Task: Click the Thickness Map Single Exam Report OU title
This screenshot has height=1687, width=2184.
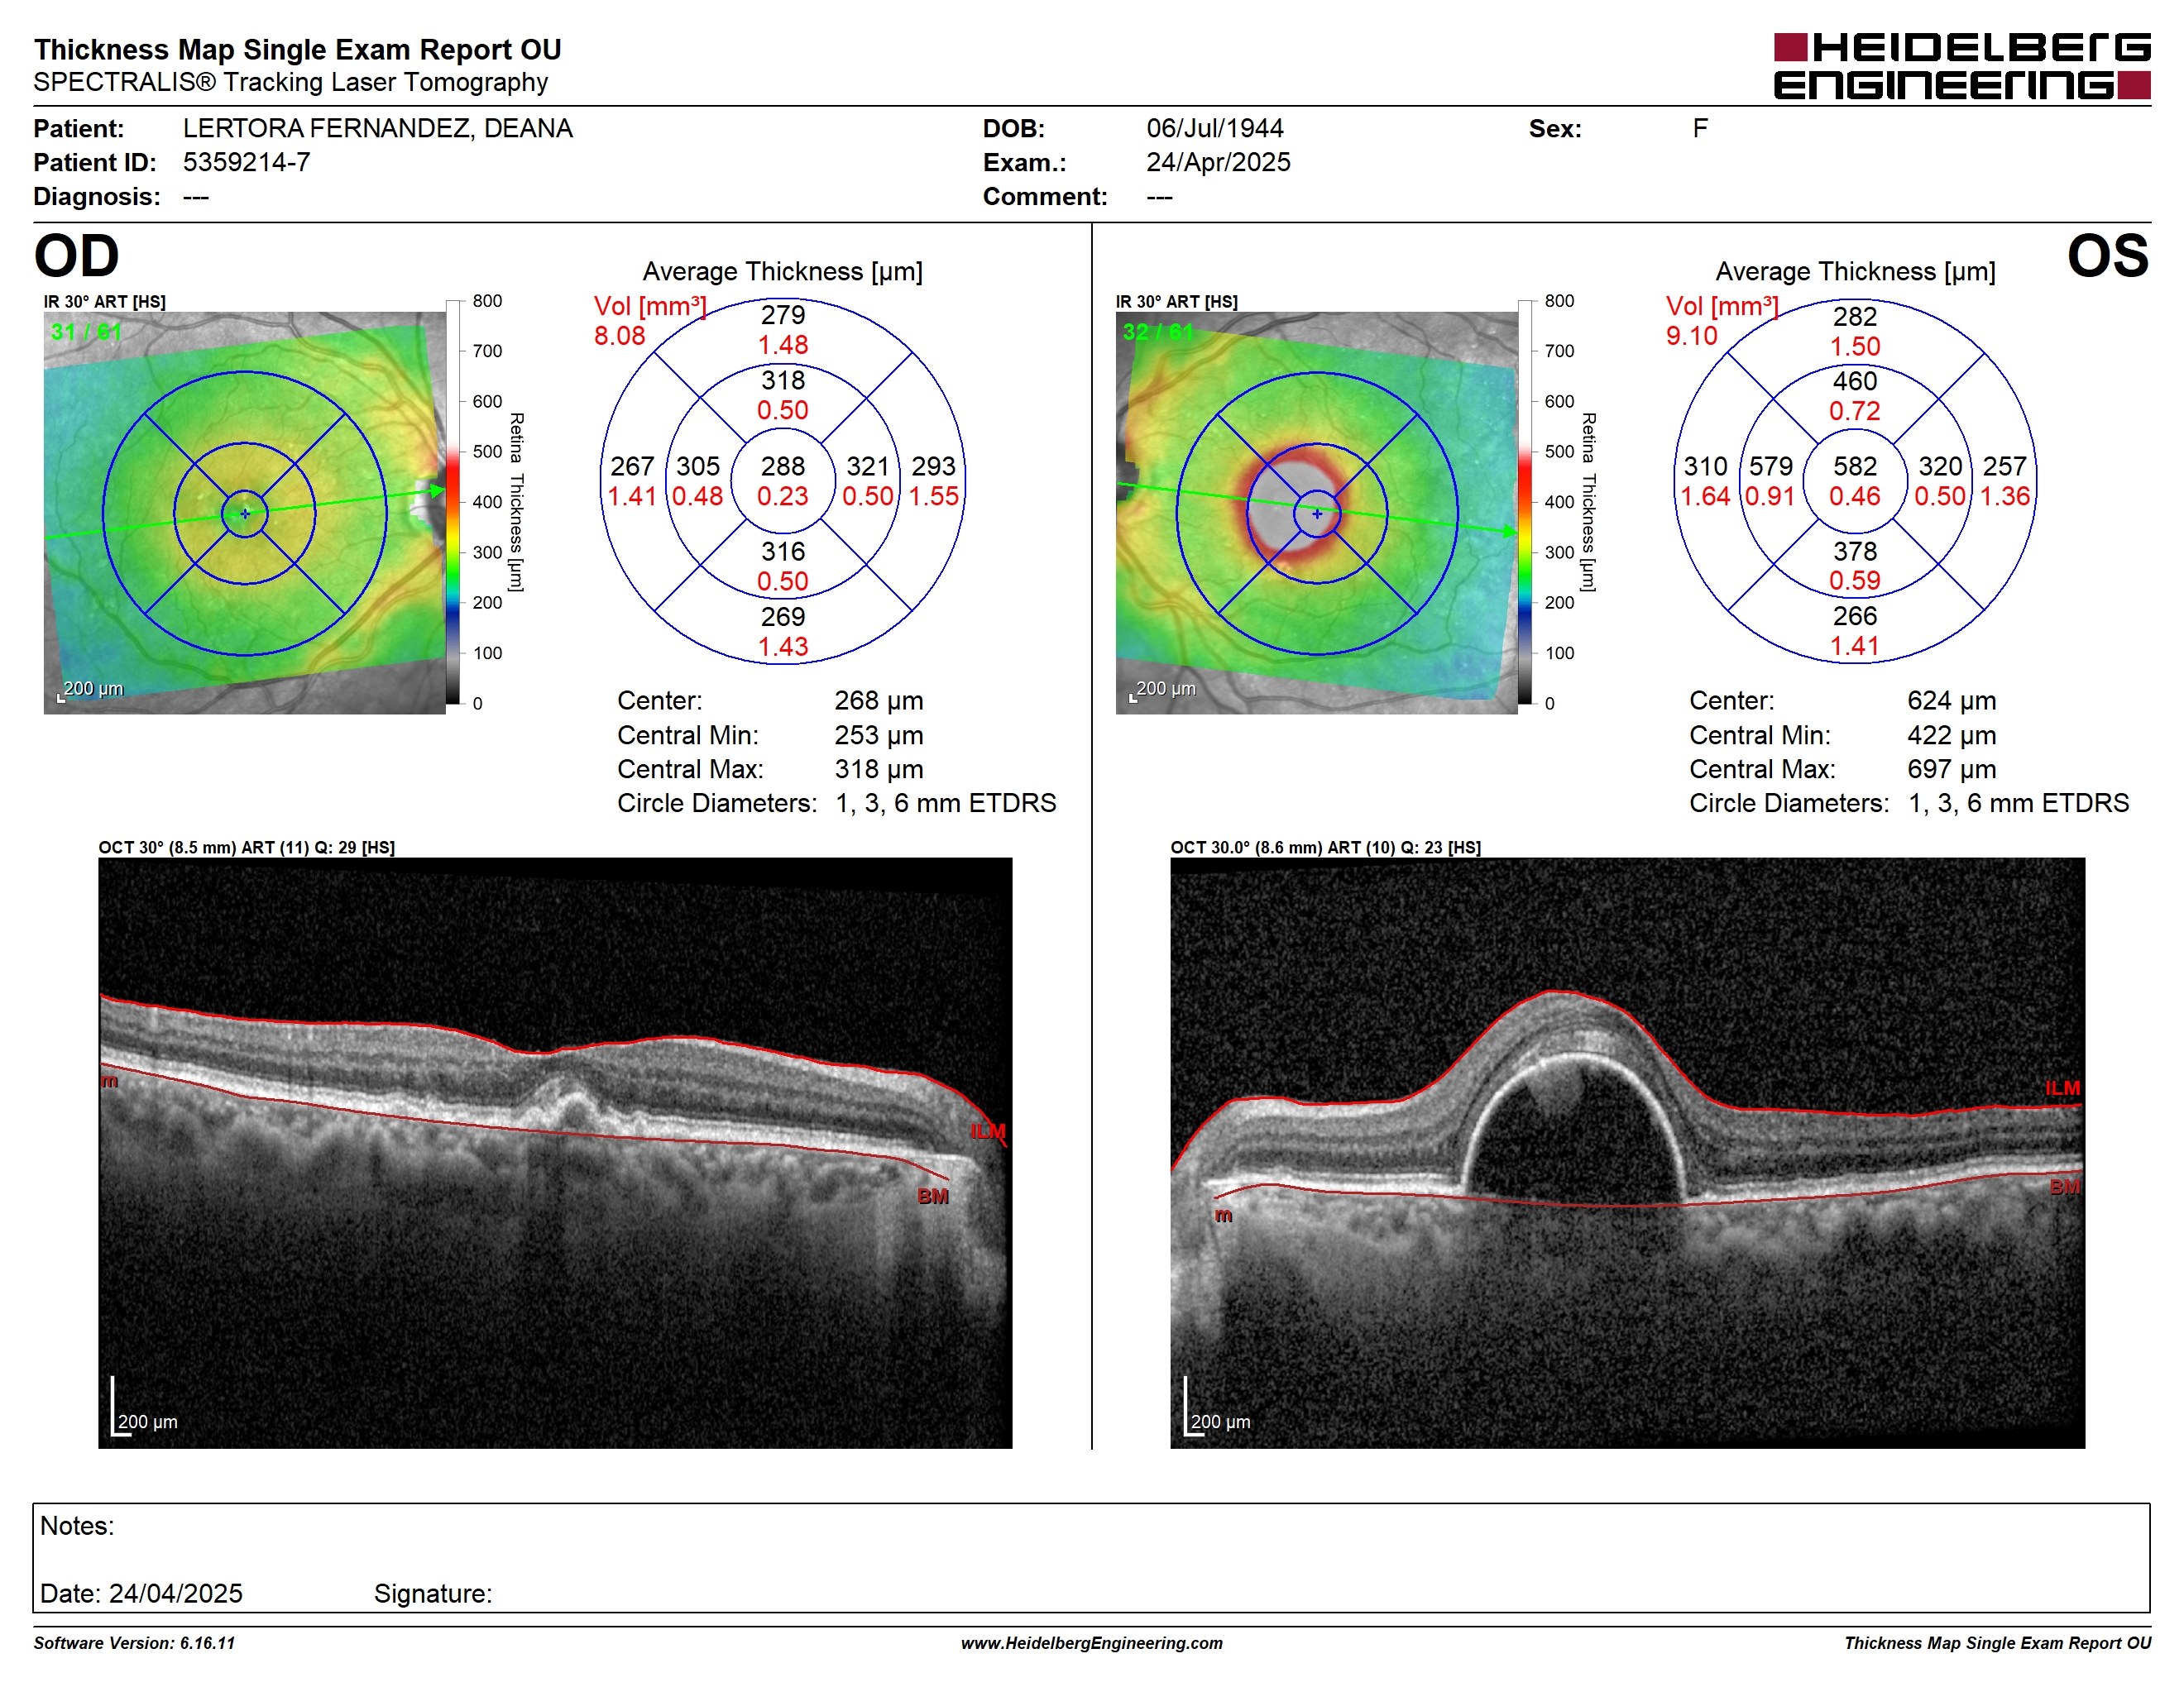Action: [298, 50]
